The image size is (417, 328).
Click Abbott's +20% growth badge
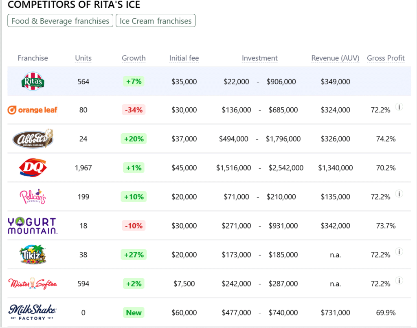point(134,139)
